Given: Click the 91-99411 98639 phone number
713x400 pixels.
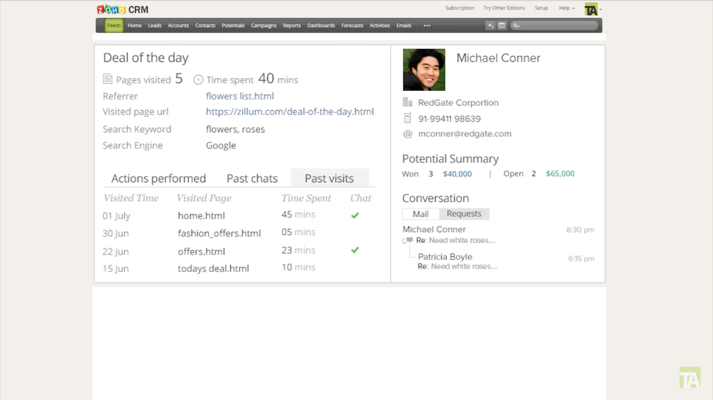Looking at the screenshot, I should [x=449, y=119].
